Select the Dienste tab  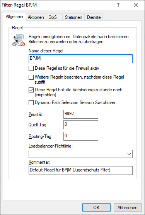click(x=94, y=17)
